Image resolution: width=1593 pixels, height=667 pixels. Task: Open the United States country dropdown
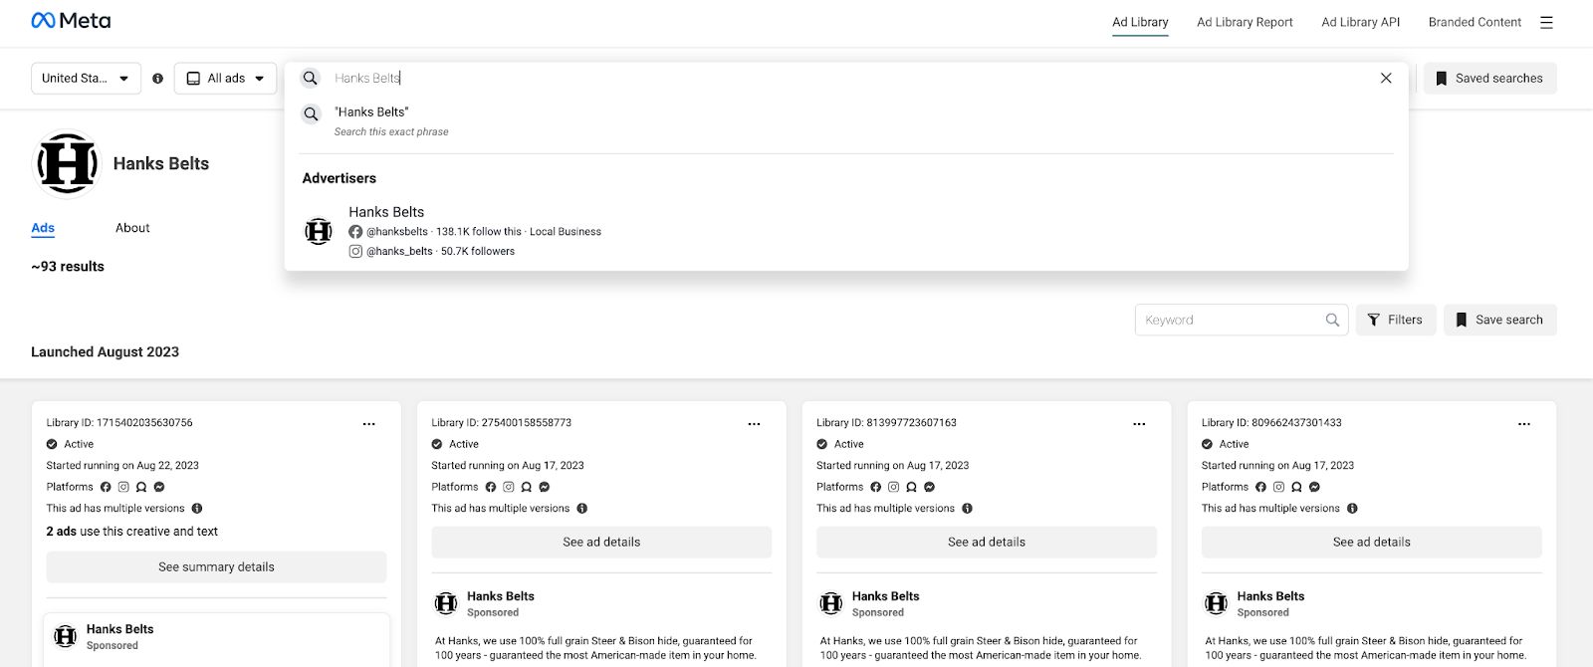pyautogui.click(x=86, y=79)
